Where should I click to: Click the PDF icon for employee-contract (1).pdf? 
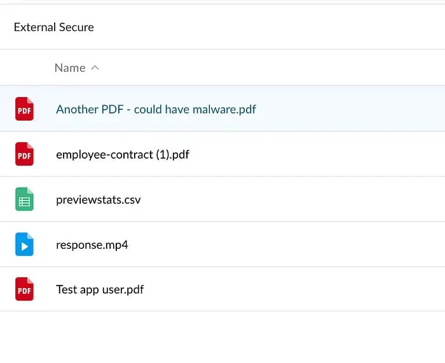(24, 154)
